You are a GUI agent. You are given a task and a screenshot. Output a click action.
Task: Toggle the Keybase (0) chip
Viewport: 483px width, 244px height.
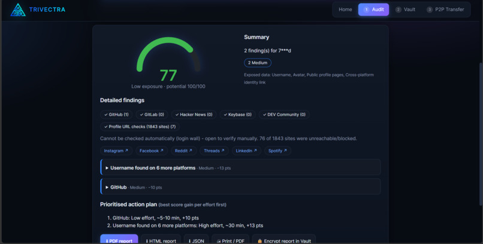click(237, 115)
